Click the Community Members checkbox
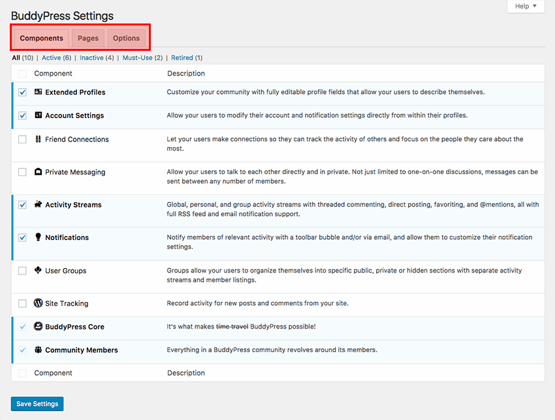The width and height of the screenshot is (555, 420). [22, 350]
